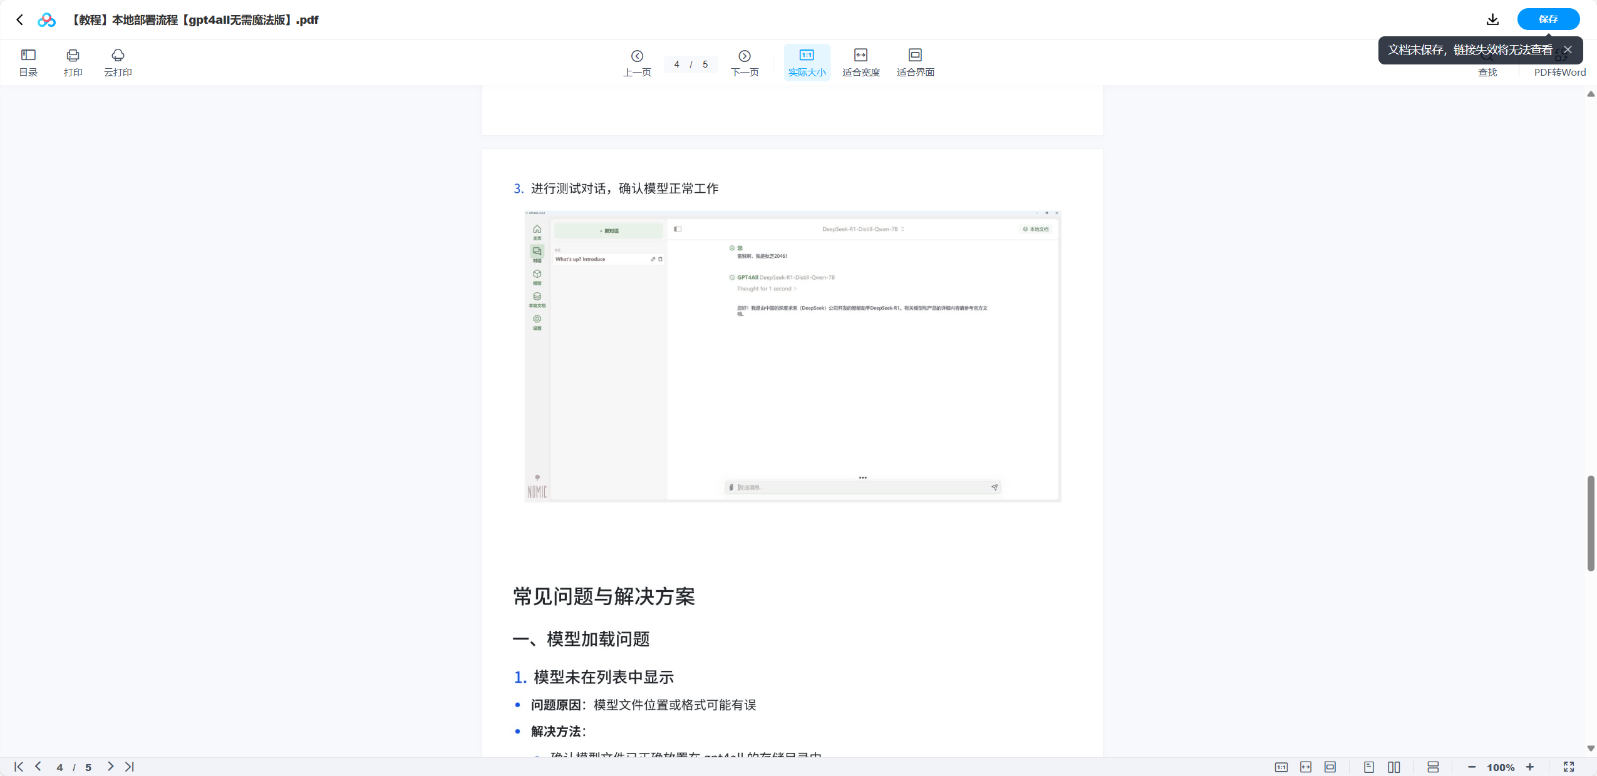
Task: Click bottom bar previous page arrow
Action: (x=38, y=767)
